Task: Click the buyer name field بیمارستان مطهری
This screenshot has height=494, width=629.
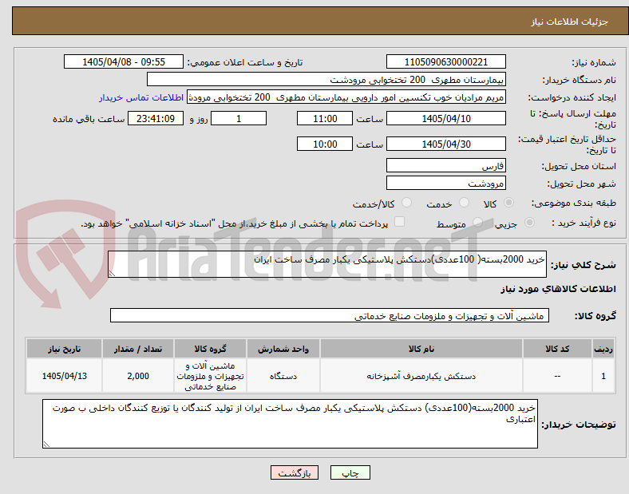Action: point(326,79)
